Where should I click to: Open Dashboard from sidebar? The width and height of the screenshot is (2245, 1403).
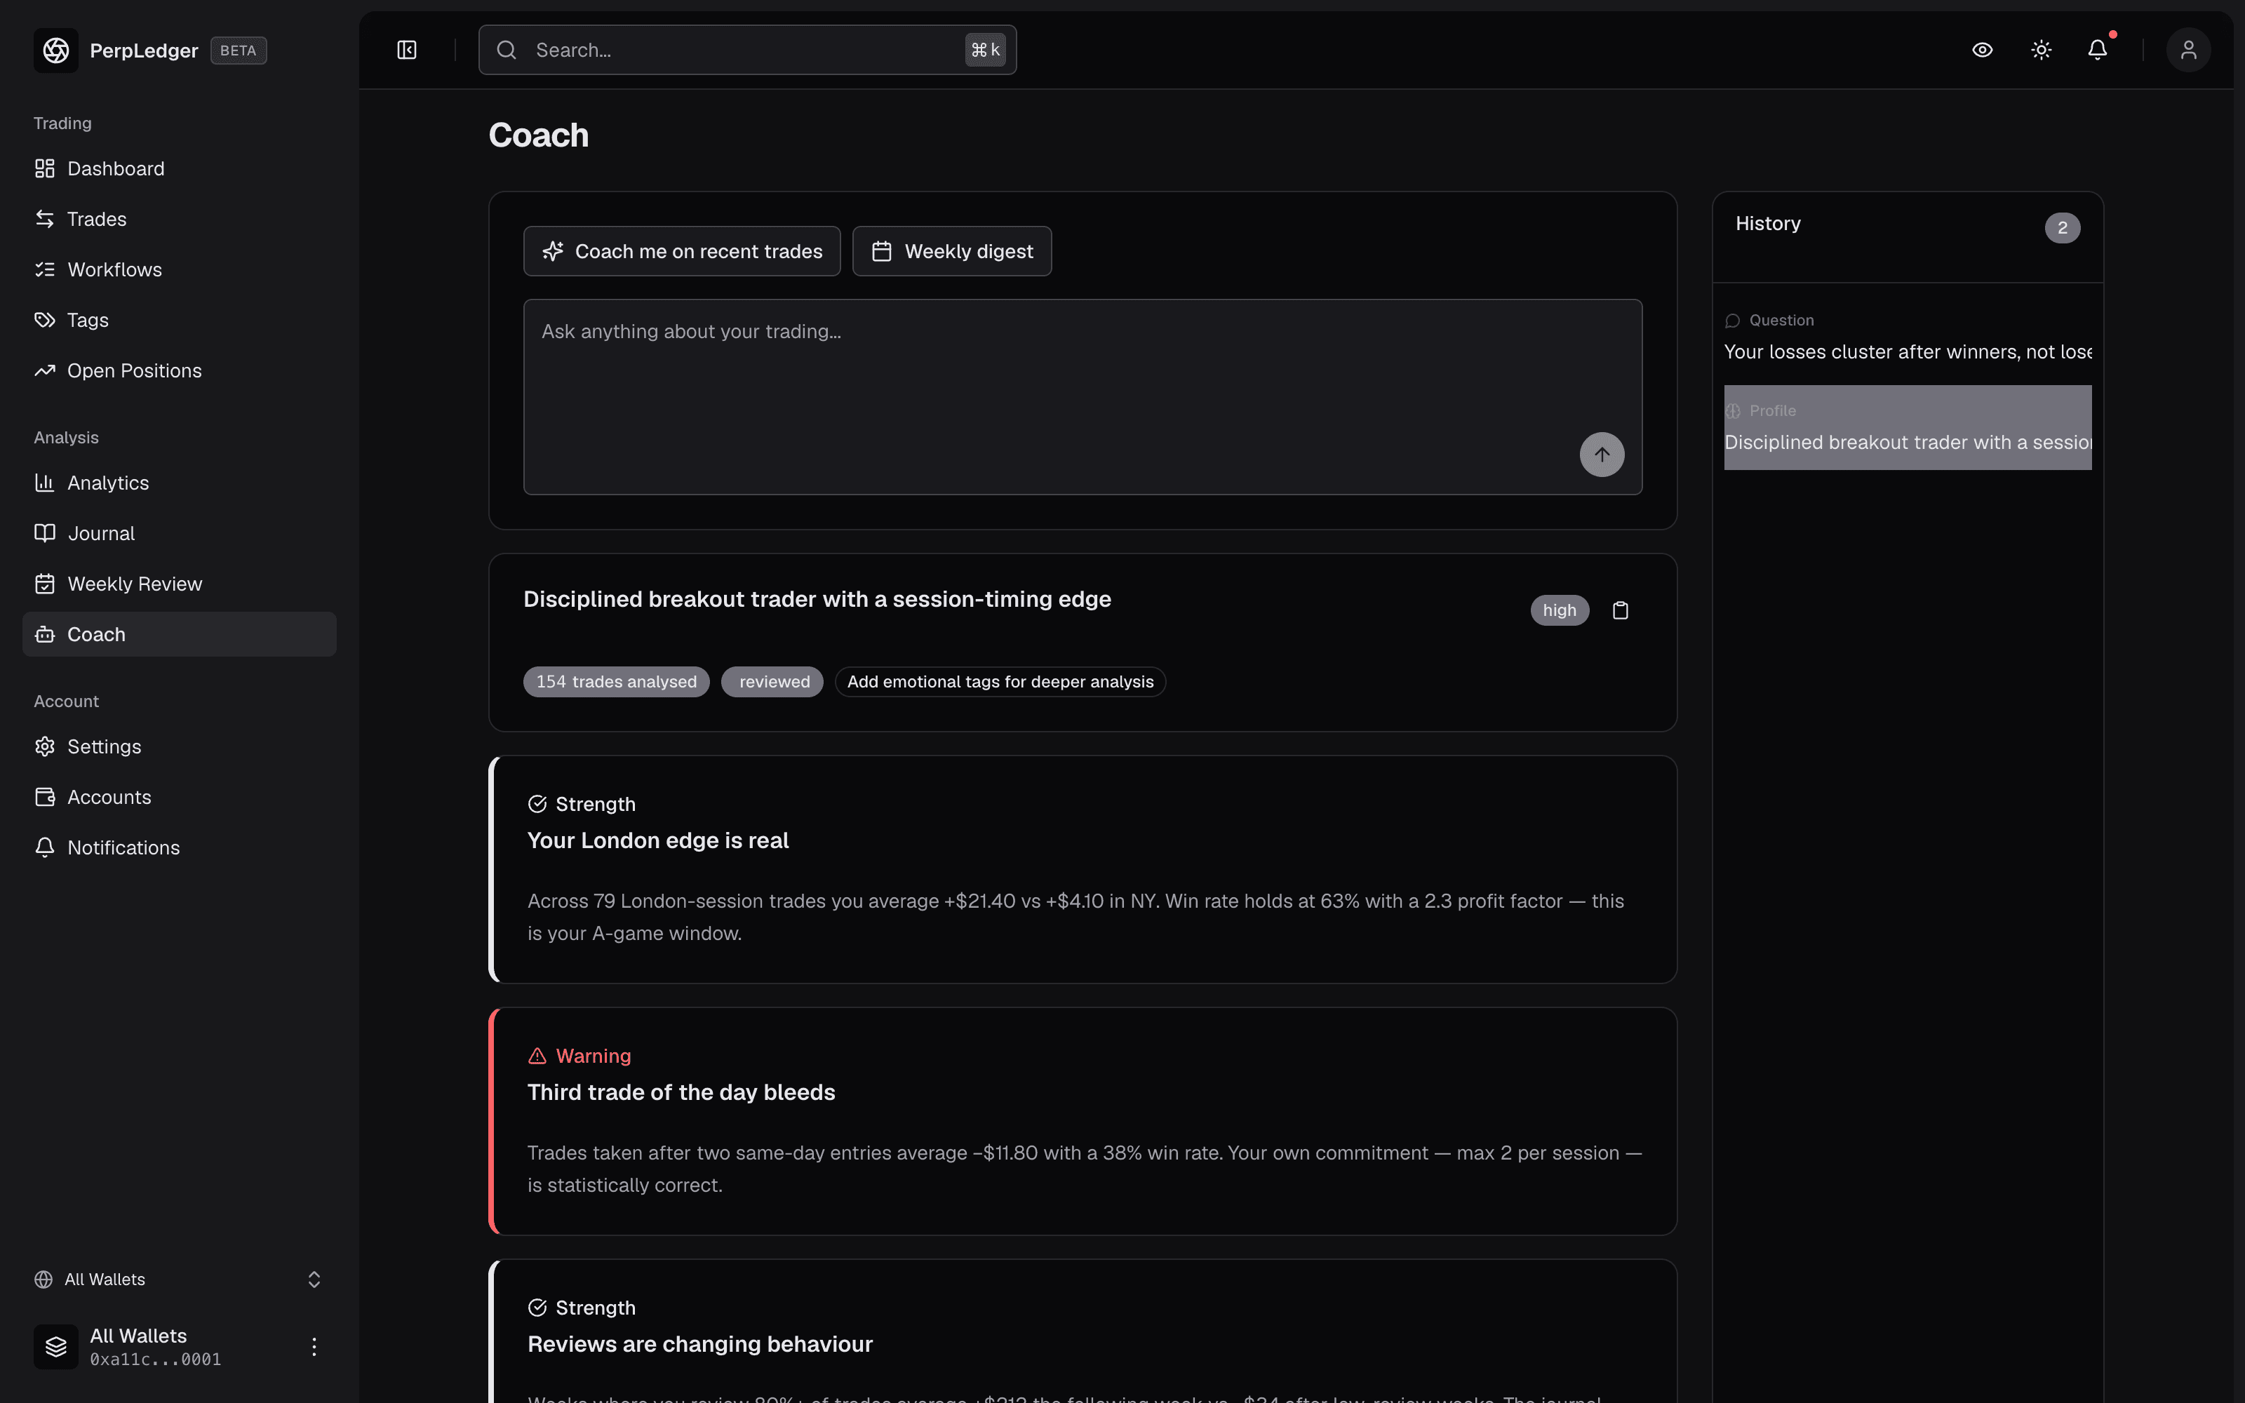(179, 169)
